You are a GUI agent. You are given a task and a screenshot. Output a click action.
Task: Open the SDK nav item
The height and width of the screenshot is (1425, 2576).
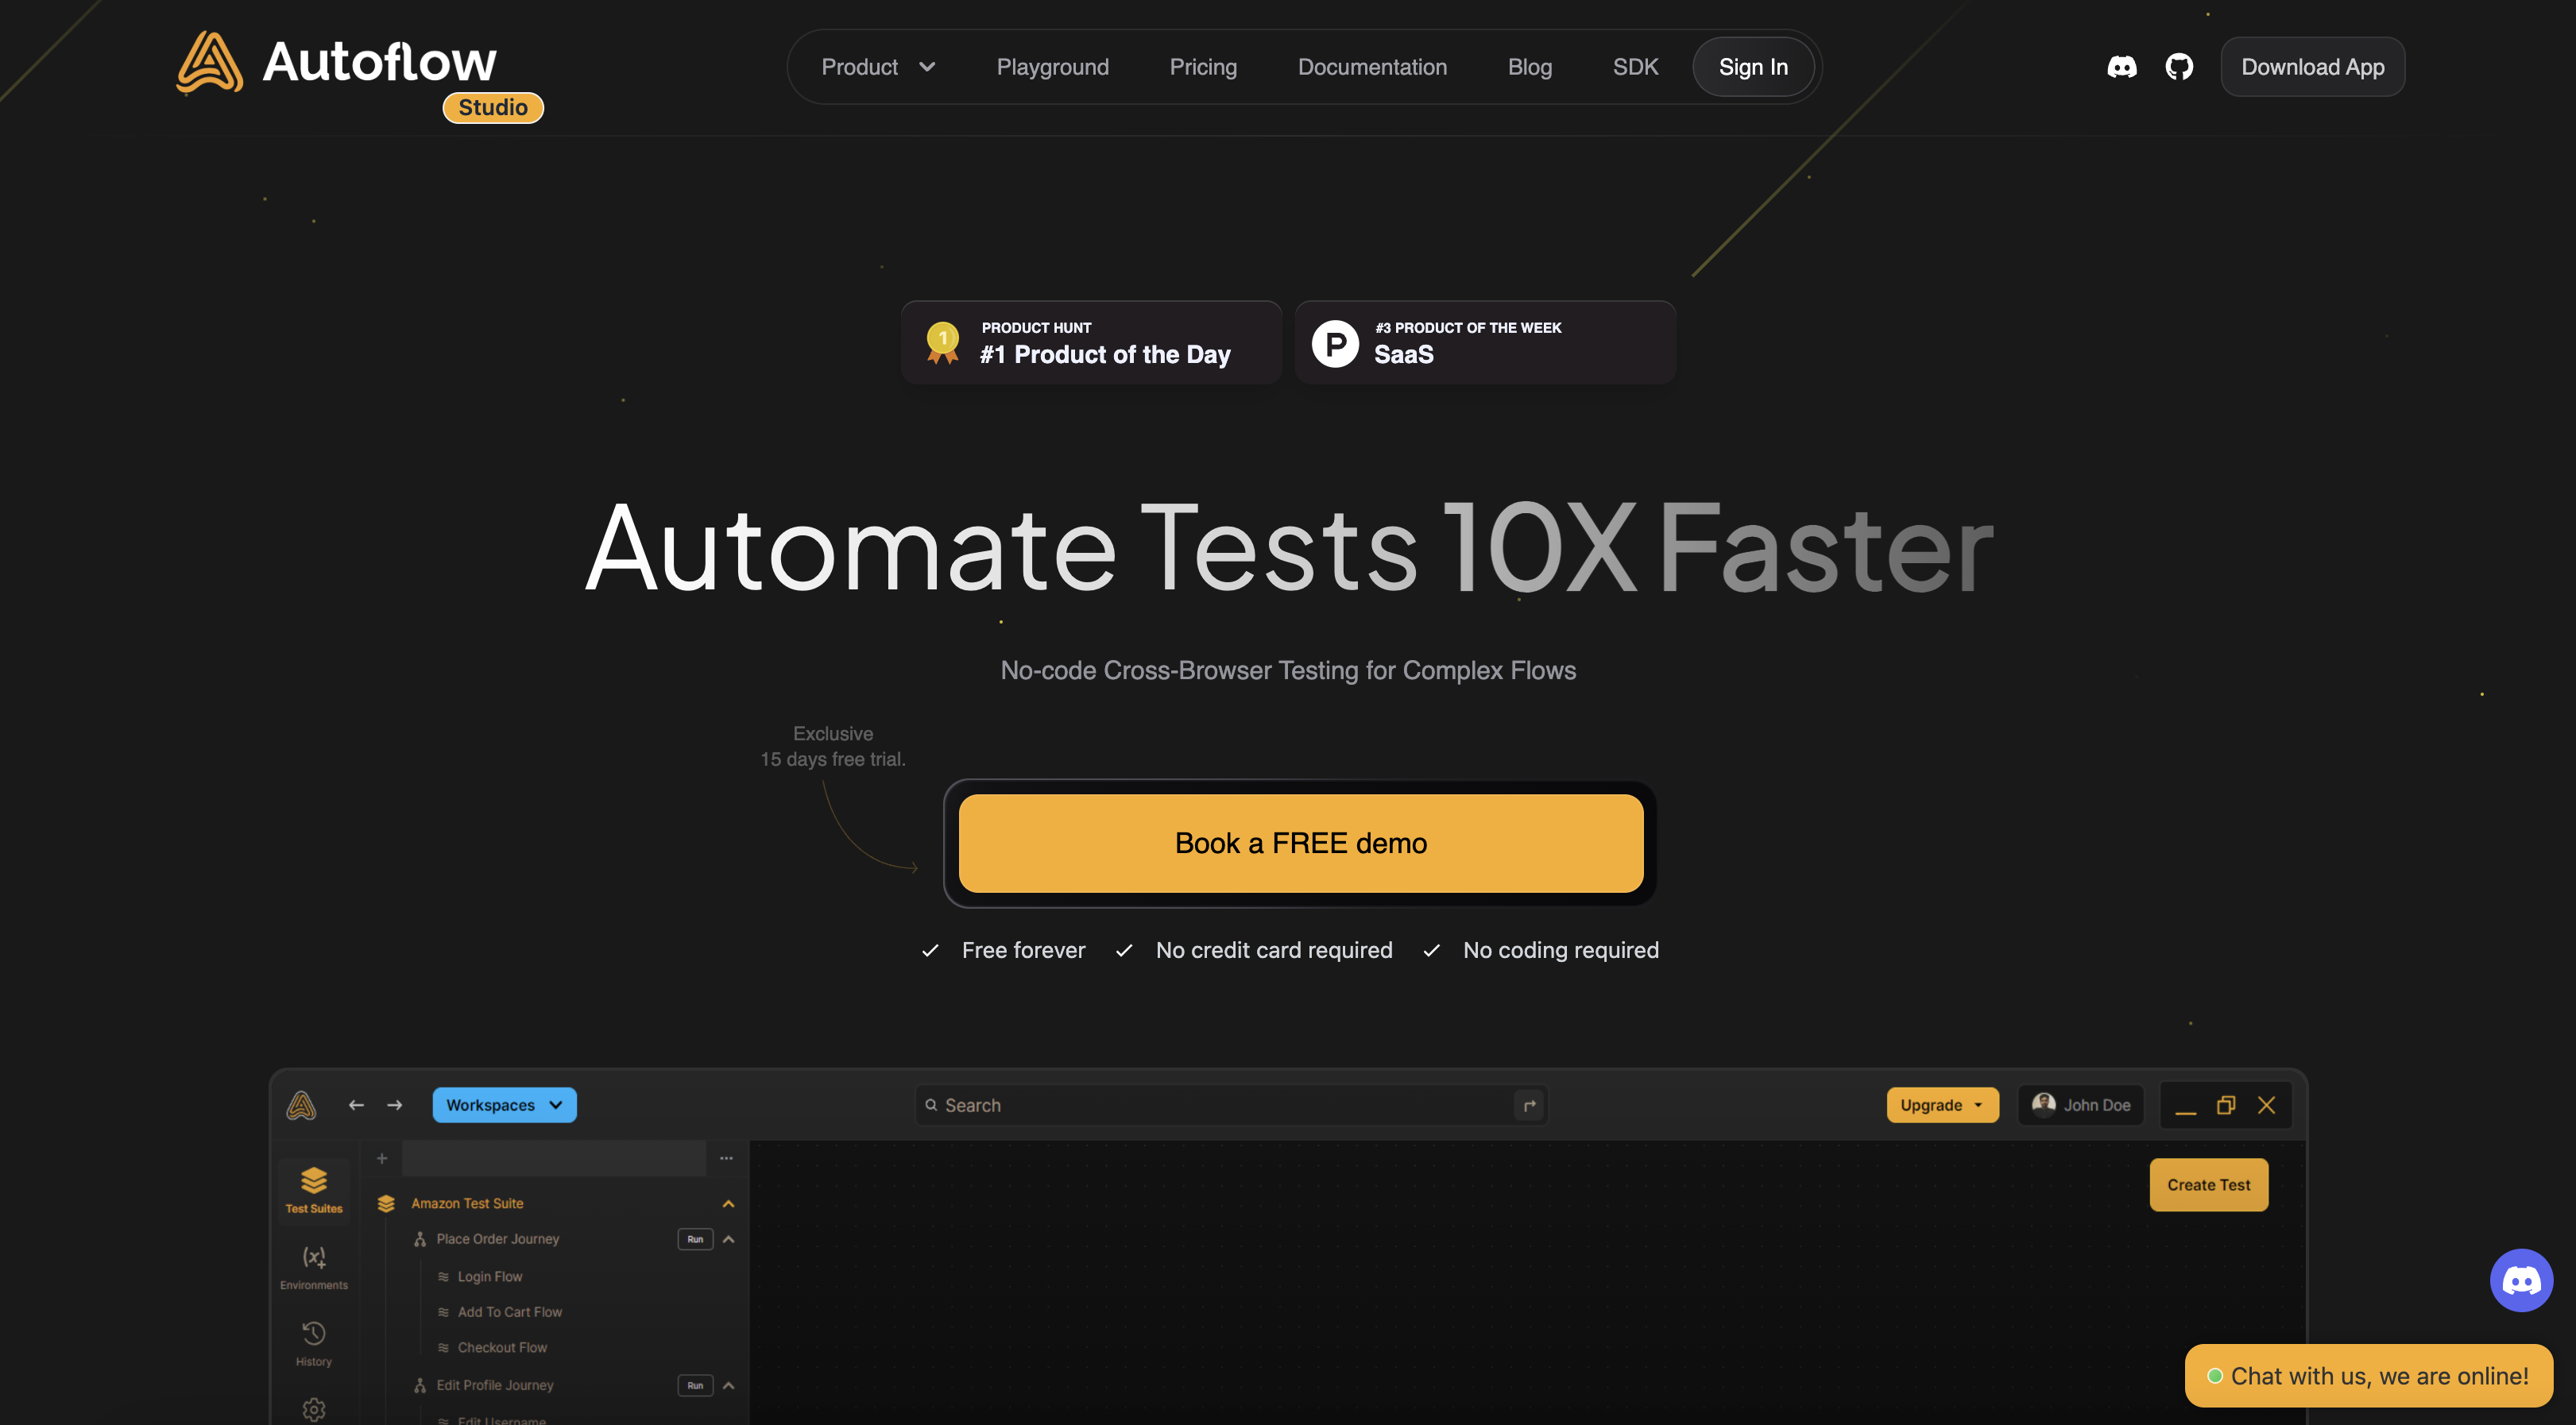[x=1635, y=67]
